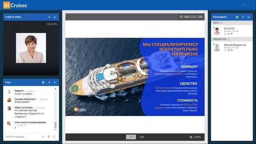Image resolution: width=256 pixels, height=144 pixels.
Task: Open Chat panel settings gear
Action: pyautogui.click(x=43, y=82)
